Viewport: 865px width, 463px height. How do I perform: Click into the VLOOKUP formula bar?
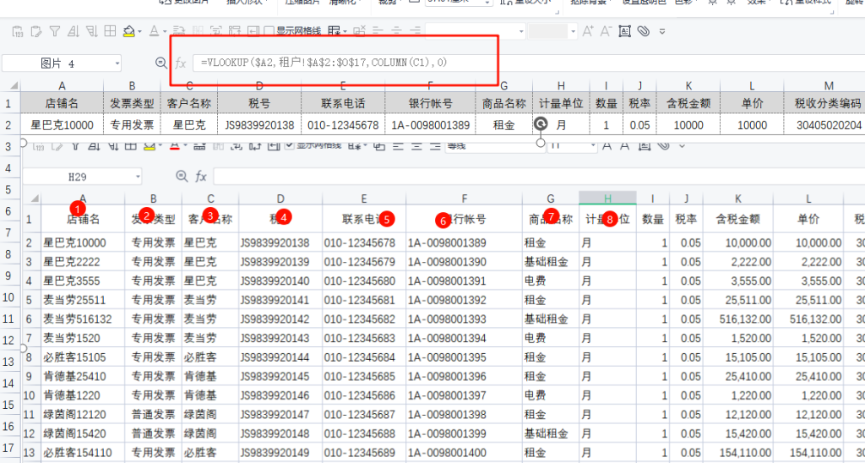[x=529, y=63]
